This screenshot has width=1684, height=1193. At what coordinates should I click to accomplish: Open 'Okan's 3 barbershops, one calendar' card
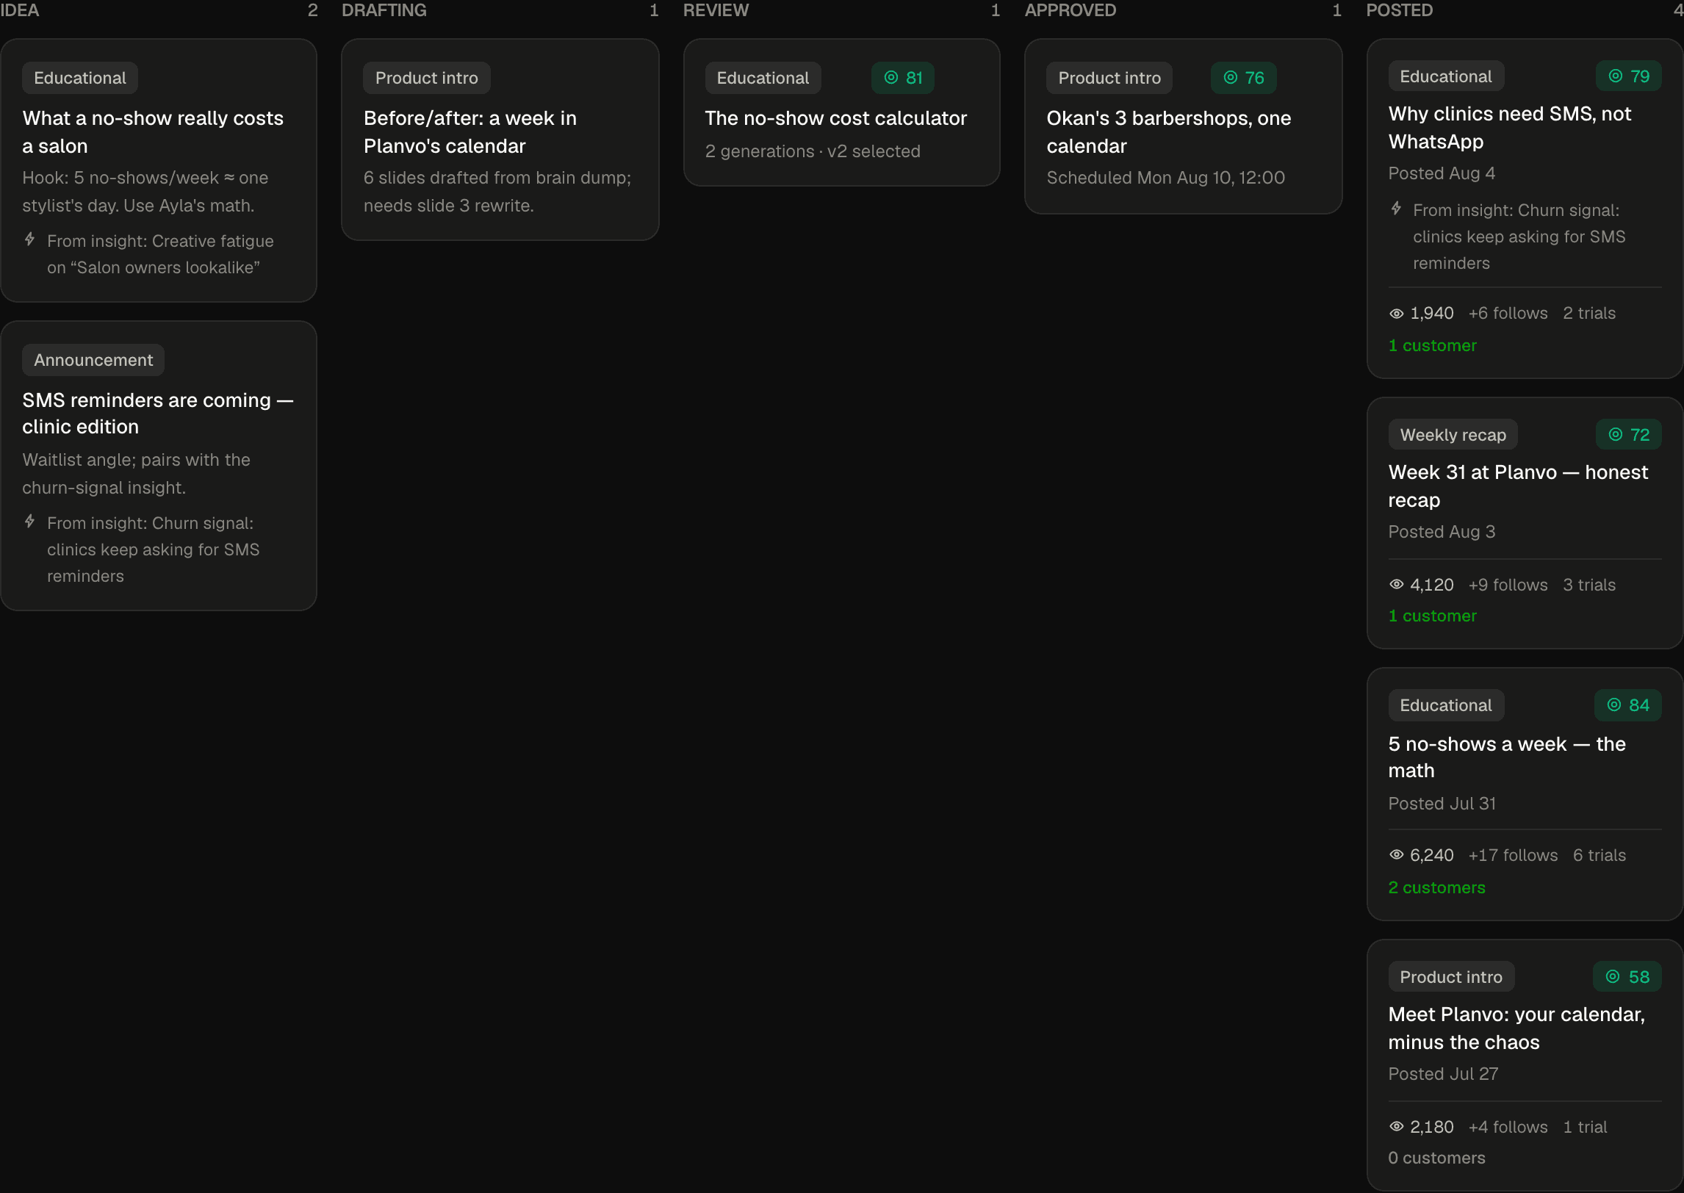tap(1184, 126)
